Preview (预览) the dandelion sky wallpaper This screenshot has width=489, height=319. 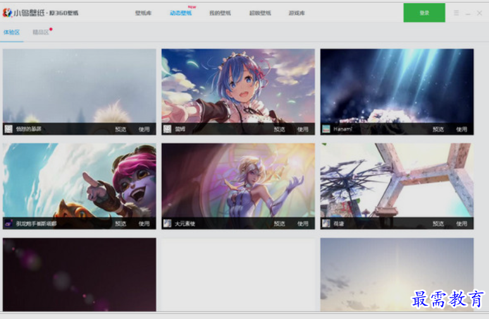coord(121,129)
